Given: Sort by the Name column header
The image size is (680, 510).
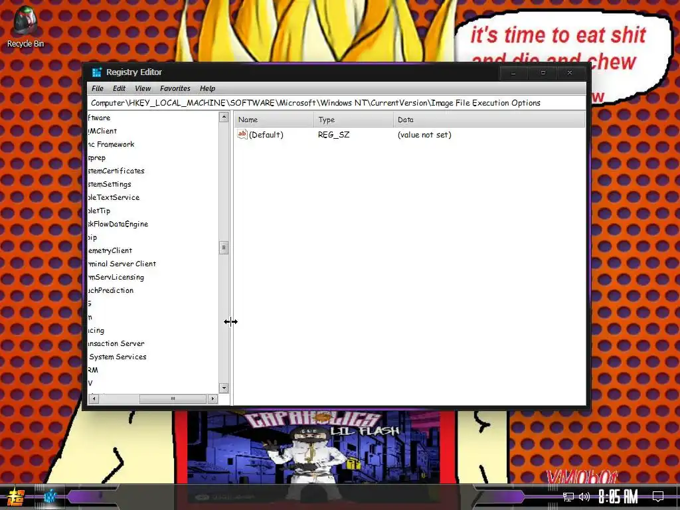Looking at the screenshot, I should point(274,120).
